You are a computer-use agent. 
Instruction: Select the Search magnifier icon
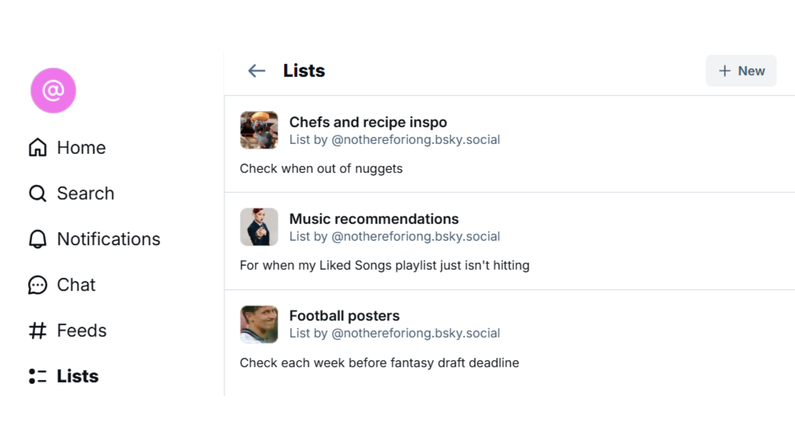pyautogui.click(x=37, y=193)
